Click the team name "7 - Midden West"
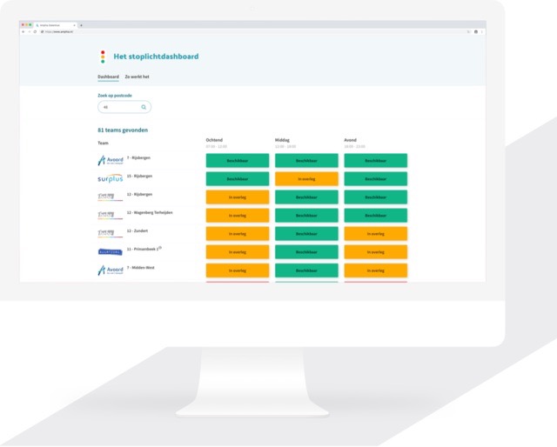The image size is (557, 447). pos(141,268)
